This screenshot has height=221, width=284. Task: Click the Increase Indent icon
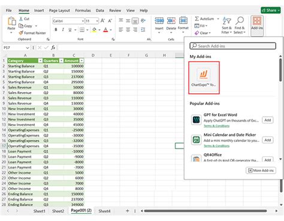point(143,30)
